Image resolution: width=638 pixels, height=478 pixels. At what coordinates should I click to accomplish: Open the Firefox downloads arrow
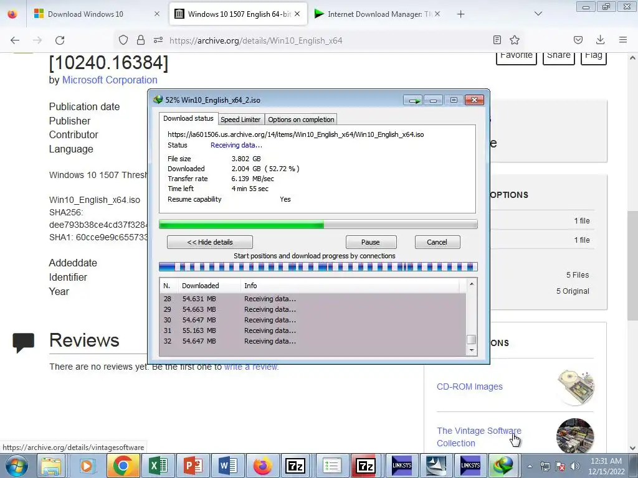600,40
